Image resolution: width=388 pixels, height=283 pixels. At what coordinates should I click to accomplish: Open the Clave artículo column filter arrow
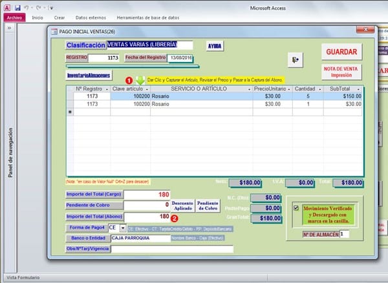pyautogui.click(x=146, y=89)
